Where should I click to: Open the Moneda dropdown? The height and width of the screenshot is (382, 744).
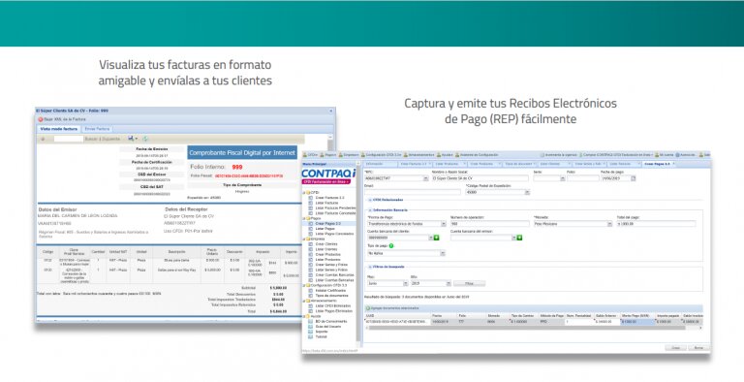tap(609, 224)
